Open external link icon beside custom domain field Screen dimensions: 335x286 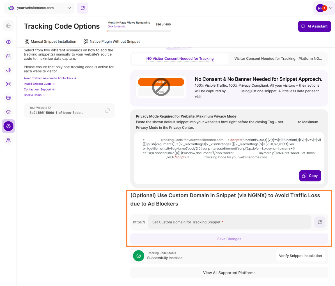(x=320, y=222)
